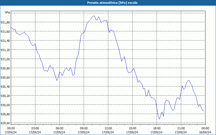Click the 930,40 y-axis label
Image resolution: width=216 pixels, height=135 pixels.
tap(5, 87)
